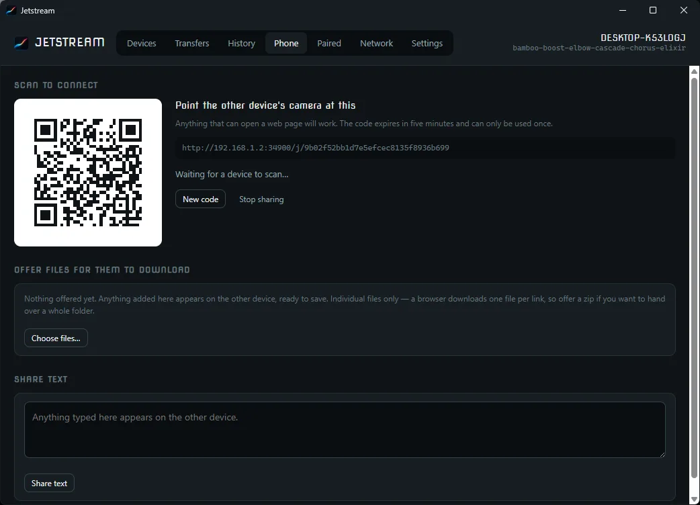Go to the Paired tab

pos(329,43)
